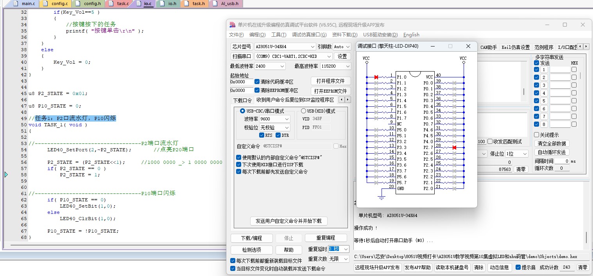Click the lit red LED at pin P2.7
Screen dimensions: 593x276
pyautogui.click(x=454, y=147)
